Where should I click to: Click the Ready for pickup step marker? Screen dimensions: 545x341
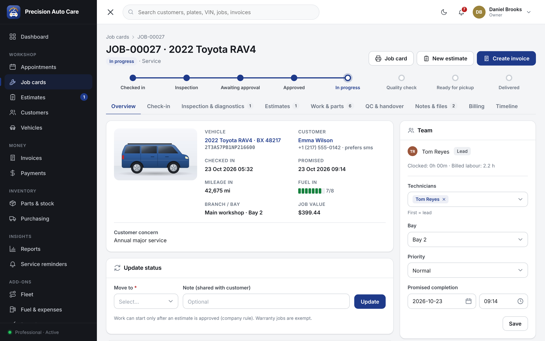click(455, 78)
